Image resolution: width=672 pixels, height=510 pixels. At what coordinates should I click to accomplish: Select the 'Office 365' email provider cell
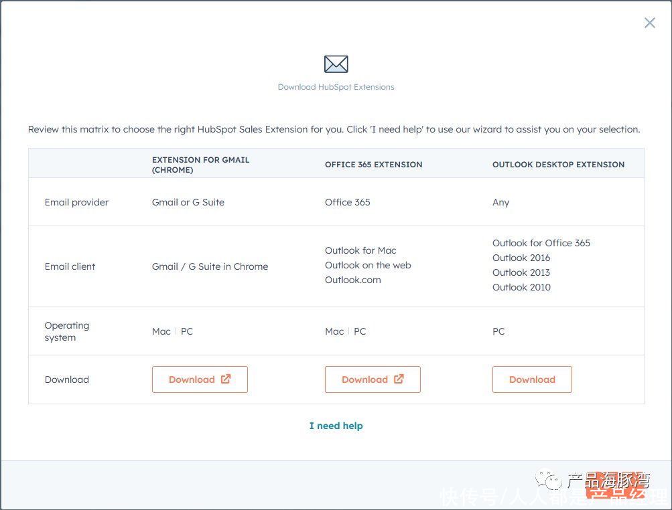click(x=348, y=202)
